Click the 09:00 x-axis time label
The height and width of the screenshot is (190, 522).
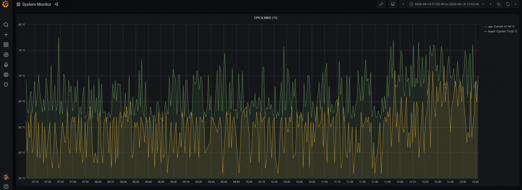point(173,182)
